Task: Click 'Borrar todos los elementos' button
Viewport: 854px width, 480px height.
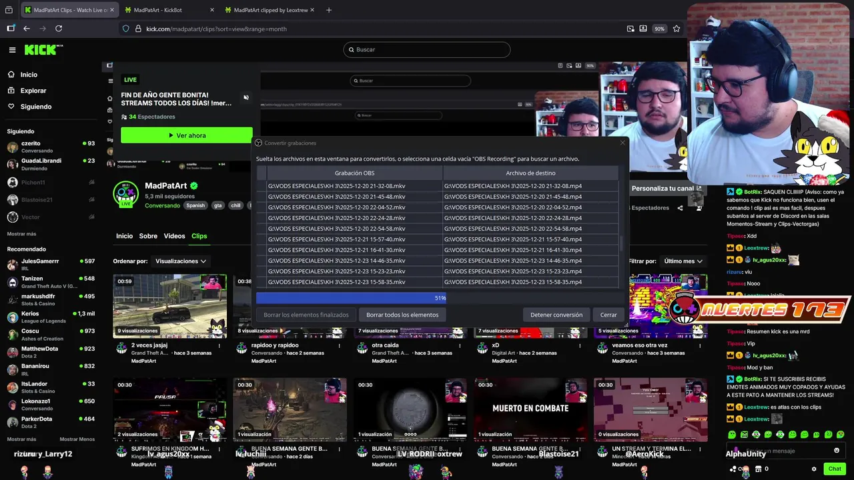Action: 402,315
